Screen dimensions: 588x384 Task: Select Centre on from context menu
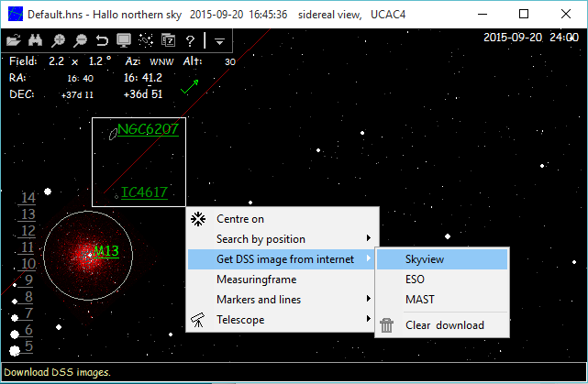point(283,219)
